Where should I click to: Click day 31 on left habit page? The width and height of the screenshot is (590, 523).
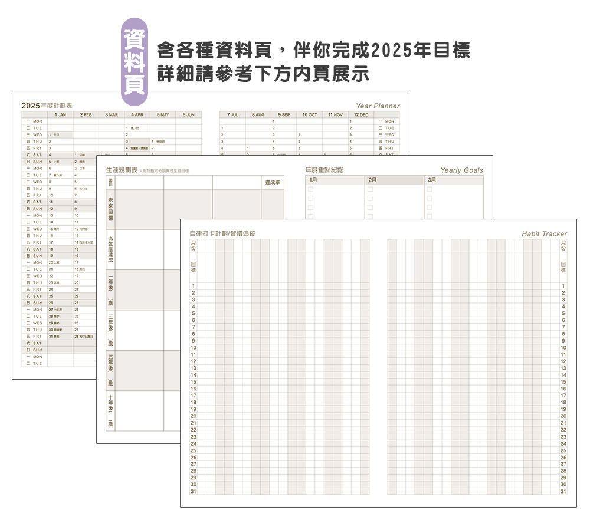(x=194, y=491)
